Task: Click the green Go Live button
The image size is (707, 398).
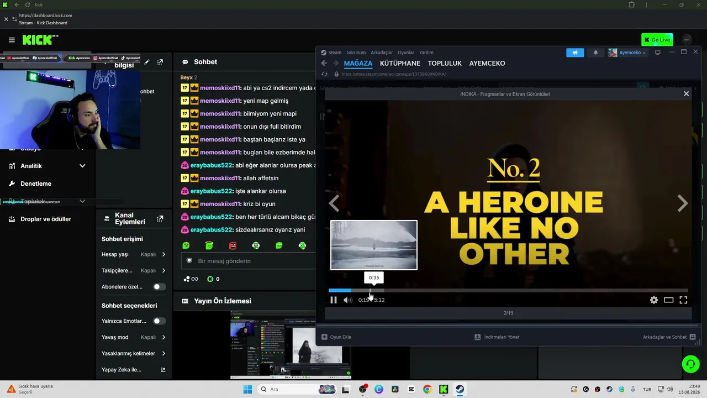Action: coord(657,40)
